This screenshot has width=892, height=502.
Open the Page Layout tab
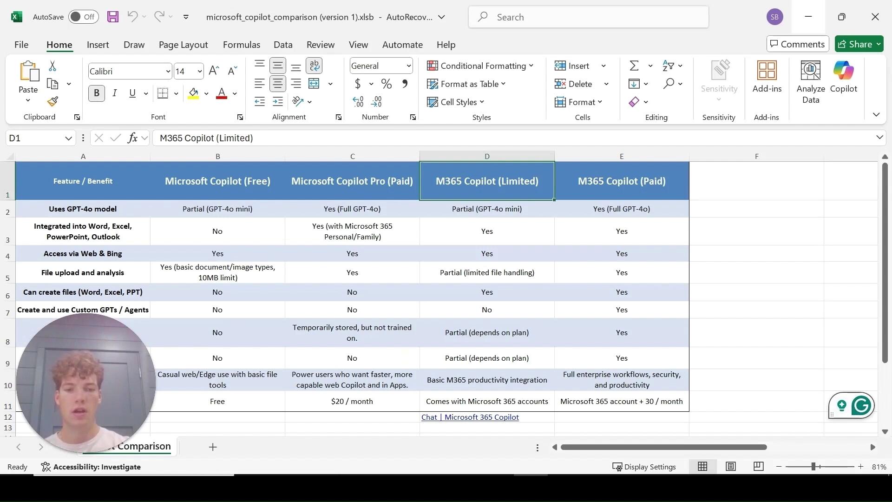pos(183,45)
